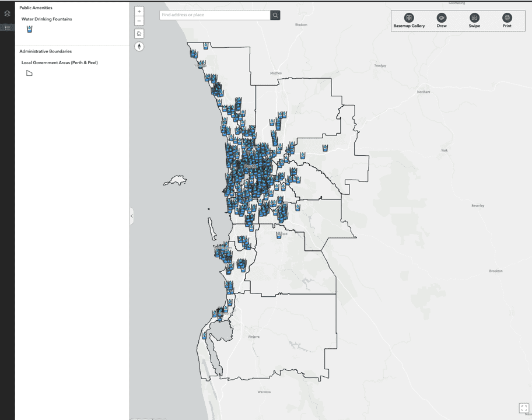This screenshot has height=420, width=532.
Task: Return map to home extent
Action: 139,33
